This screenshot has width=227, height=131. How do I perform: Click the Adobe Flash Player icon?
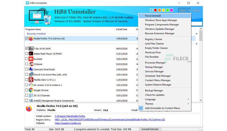(31, 54)
